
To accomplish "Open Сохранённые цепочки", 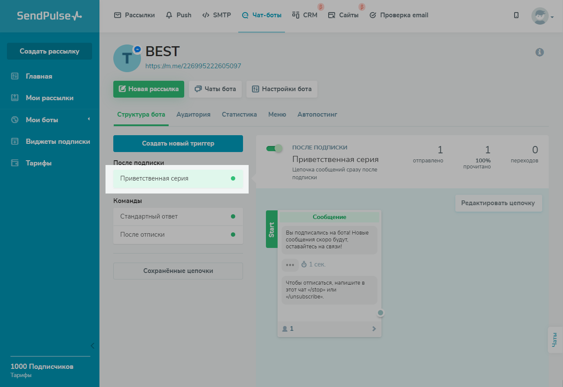I will pos(178,271).
